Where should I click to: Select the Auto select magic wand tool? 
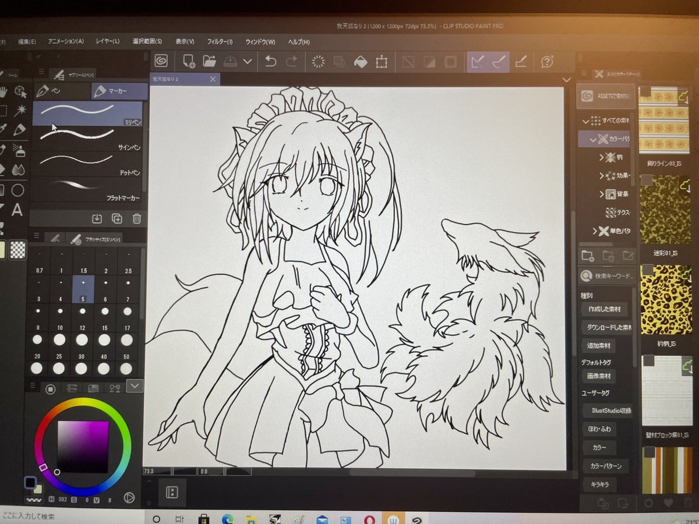[20, 109]
